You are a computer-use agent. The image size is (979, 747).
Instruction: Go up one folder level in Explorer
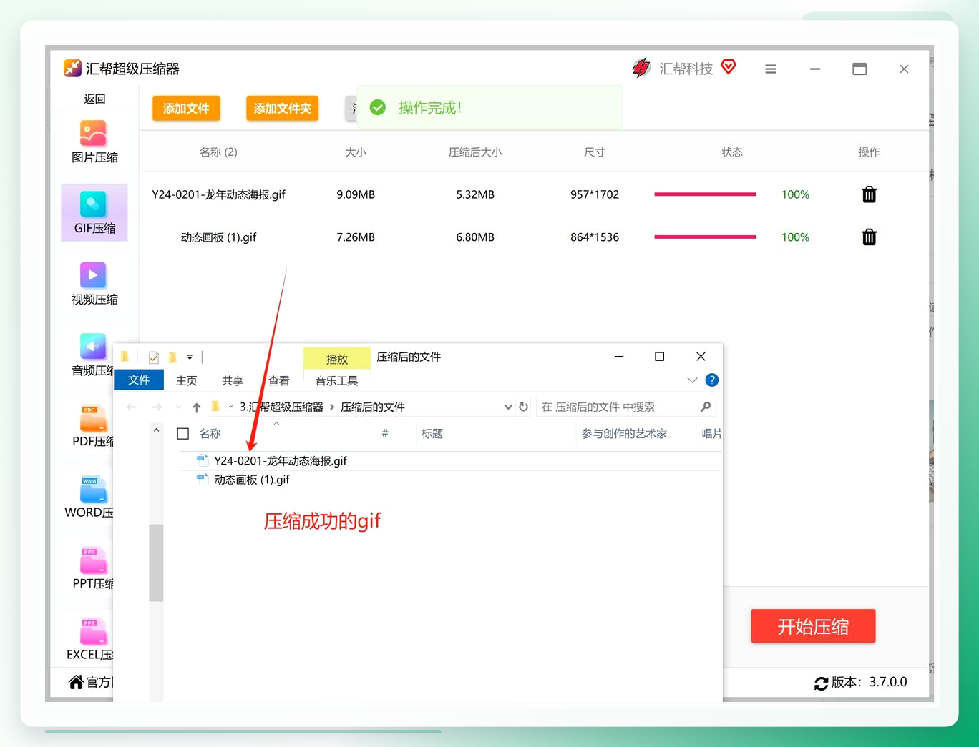click(x=197, y=407)
